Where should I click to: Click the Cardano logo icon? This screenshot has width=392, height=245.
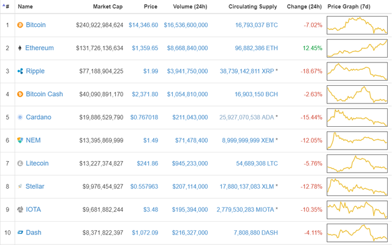(x=20, y=117)
